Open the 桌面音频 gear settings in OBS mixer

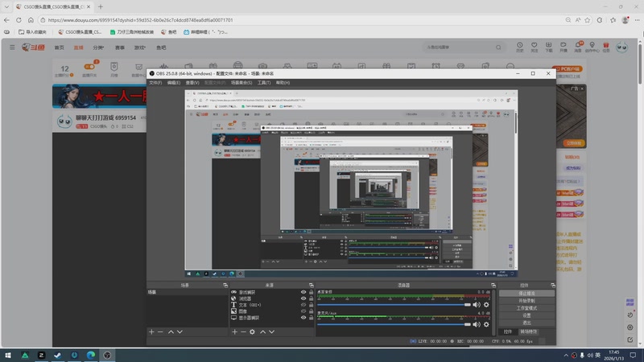pos(486,305)
